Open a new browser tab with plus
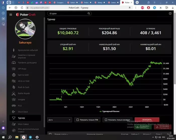The image size is (176, 140). [137, 2]
